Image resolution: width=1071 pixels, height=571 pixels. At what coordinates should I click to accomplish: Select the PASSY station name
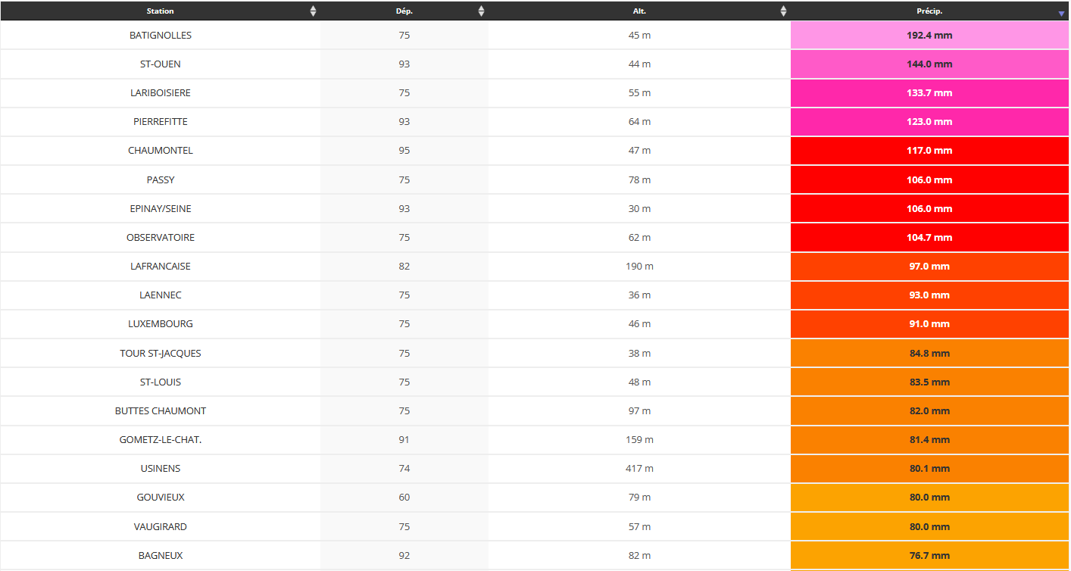pos(161,180)
